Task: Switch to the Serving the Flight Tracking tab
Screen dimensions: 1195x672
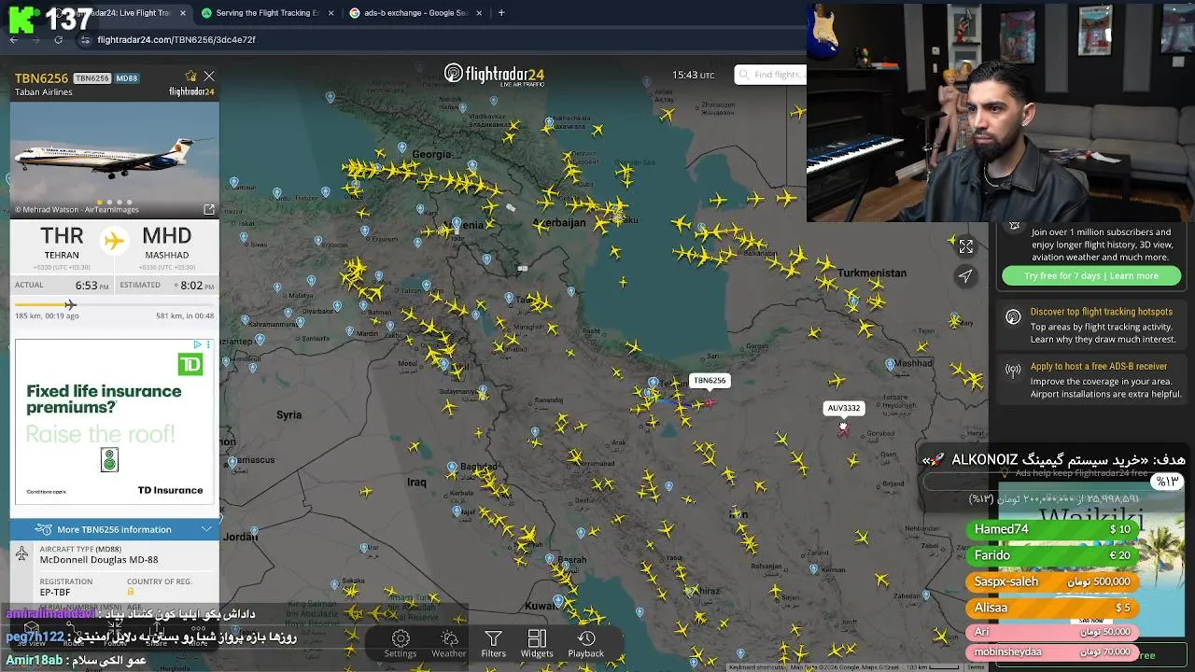Action: point(266,13)
